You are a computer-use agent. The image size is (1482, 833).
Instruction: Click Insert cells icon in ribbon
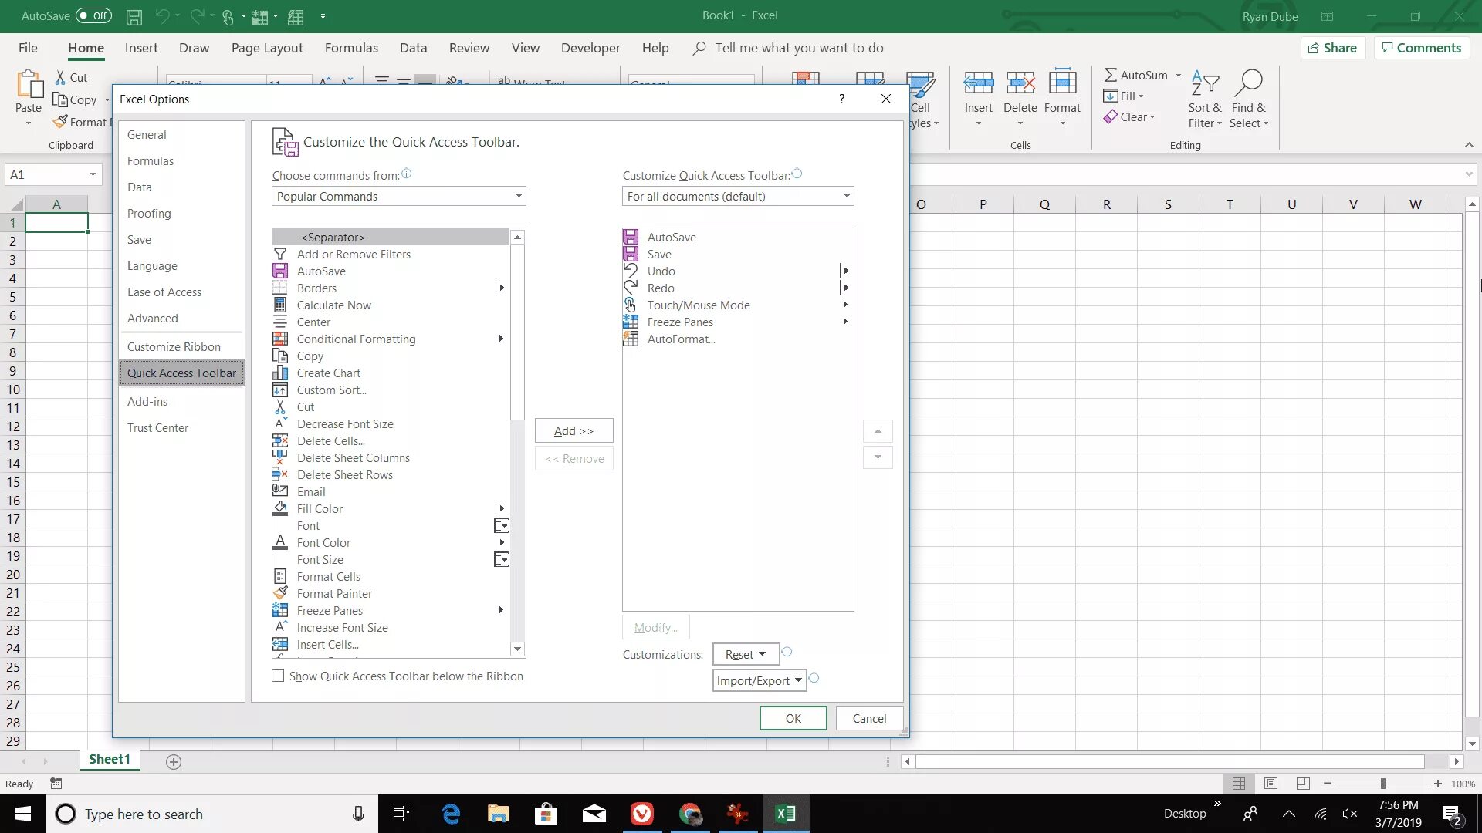978,83
